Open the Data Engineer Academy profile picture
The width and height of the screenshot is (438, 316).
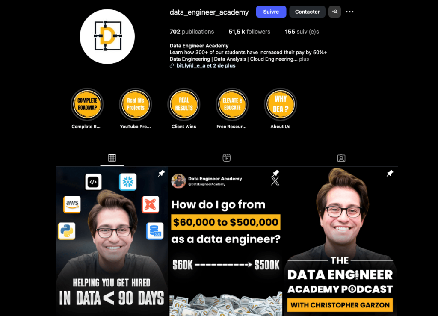pyautogui.click(x=107, y=37)
